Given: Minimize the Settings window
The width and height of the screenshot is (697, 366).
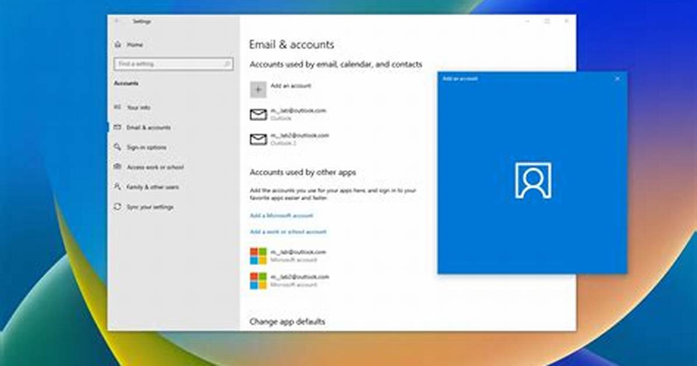Looking at the screenshot, I should [527, 21].
